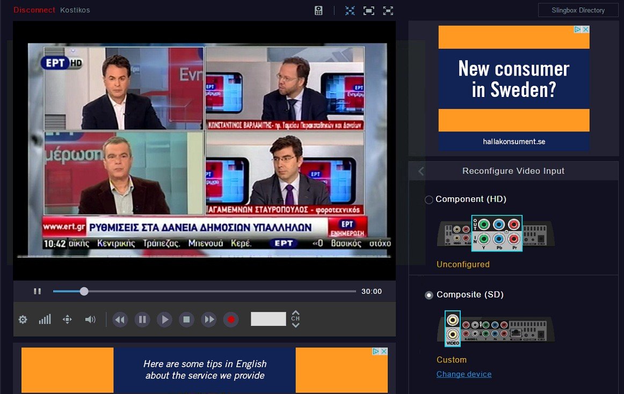This screenshot has width=624, height=394.
Task: Click the Disconnect link
Action: [34, 10]
